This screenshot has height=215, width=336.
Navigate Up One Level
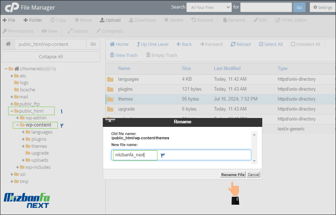click(x=152, y=44)
